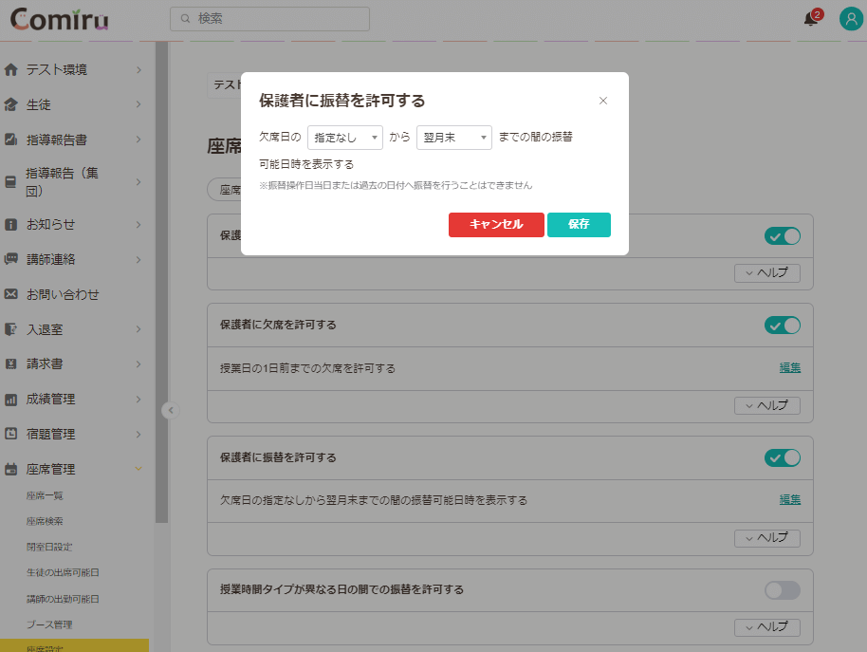Screen dimensions: 867x652
Task: Expand ヘルプ under 保護者に欠席を許可する
Action: pyautogui.click(x=766, y=405)
